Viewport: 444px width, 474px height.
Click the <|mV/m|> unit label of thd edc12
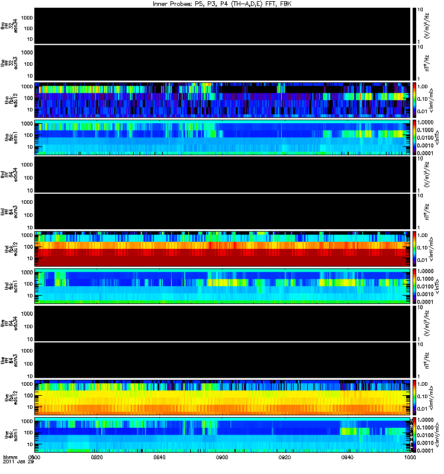coord(432,249)
